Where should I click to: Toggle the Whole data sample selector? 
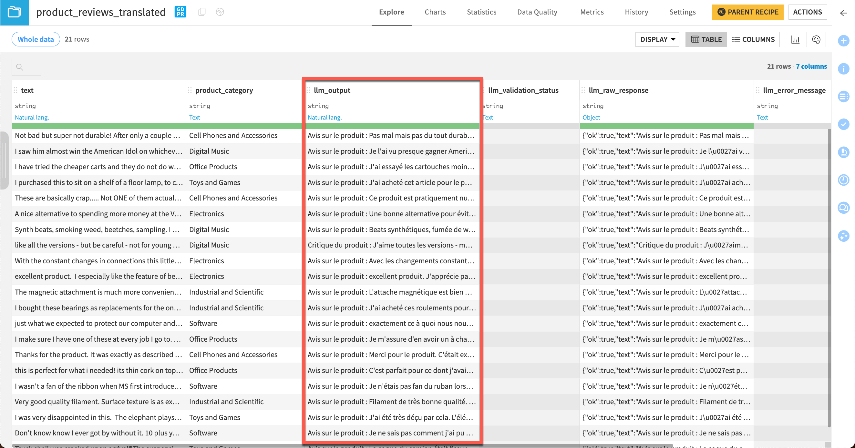36,39
